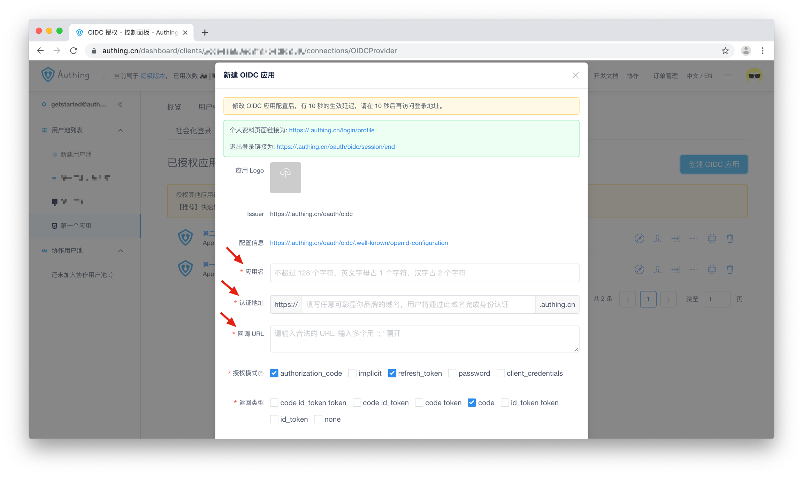803x477 pixels.
Task: Collapse the 用户池列表 section
Action: 121,130
